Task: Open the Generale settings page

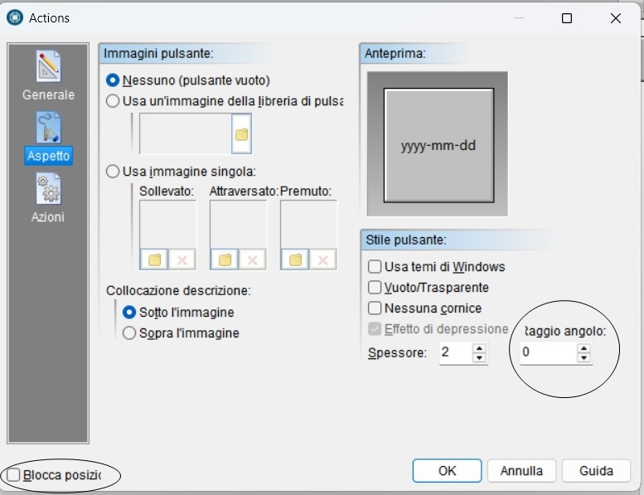Action: (x=48, y=76)
